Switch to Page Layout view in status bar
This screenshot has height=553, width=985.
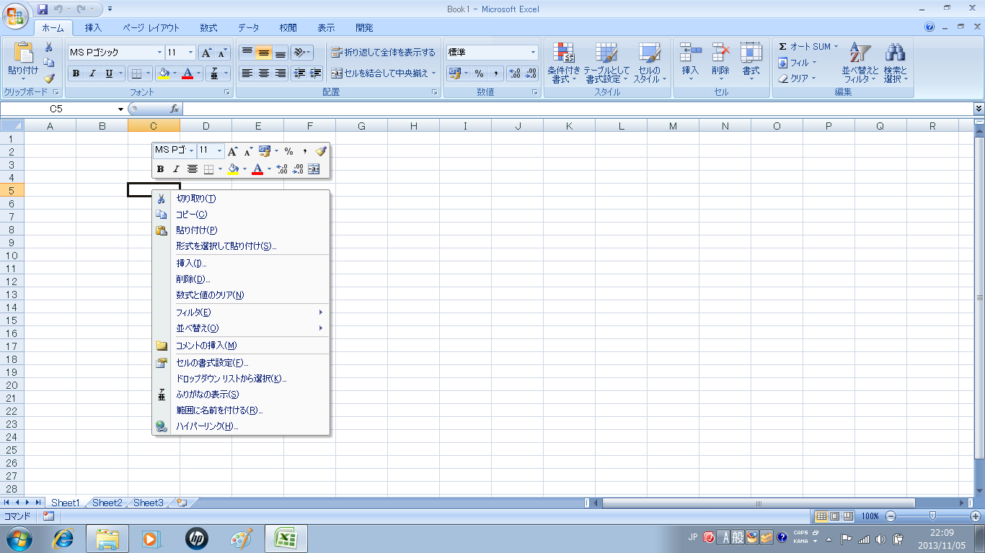tap(834, 516)
